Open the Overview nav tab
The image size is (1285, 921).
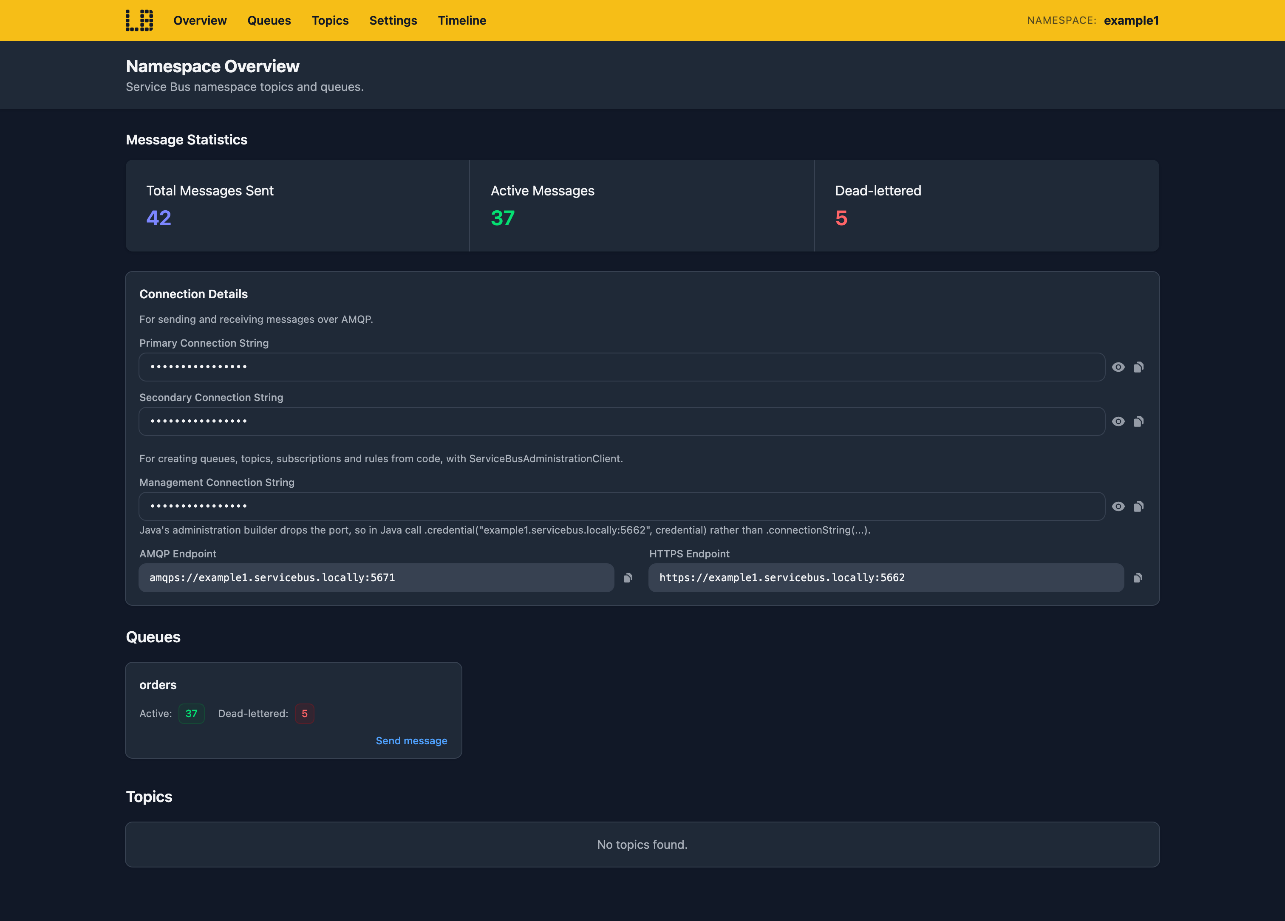200,20
